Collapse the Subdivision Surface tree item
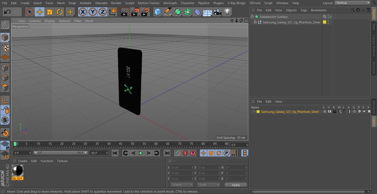 click(252, 17)
